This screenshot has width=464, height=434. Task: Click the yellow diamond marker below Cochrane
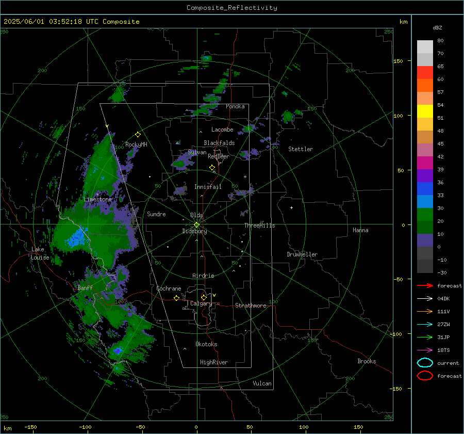coord(176,298)
